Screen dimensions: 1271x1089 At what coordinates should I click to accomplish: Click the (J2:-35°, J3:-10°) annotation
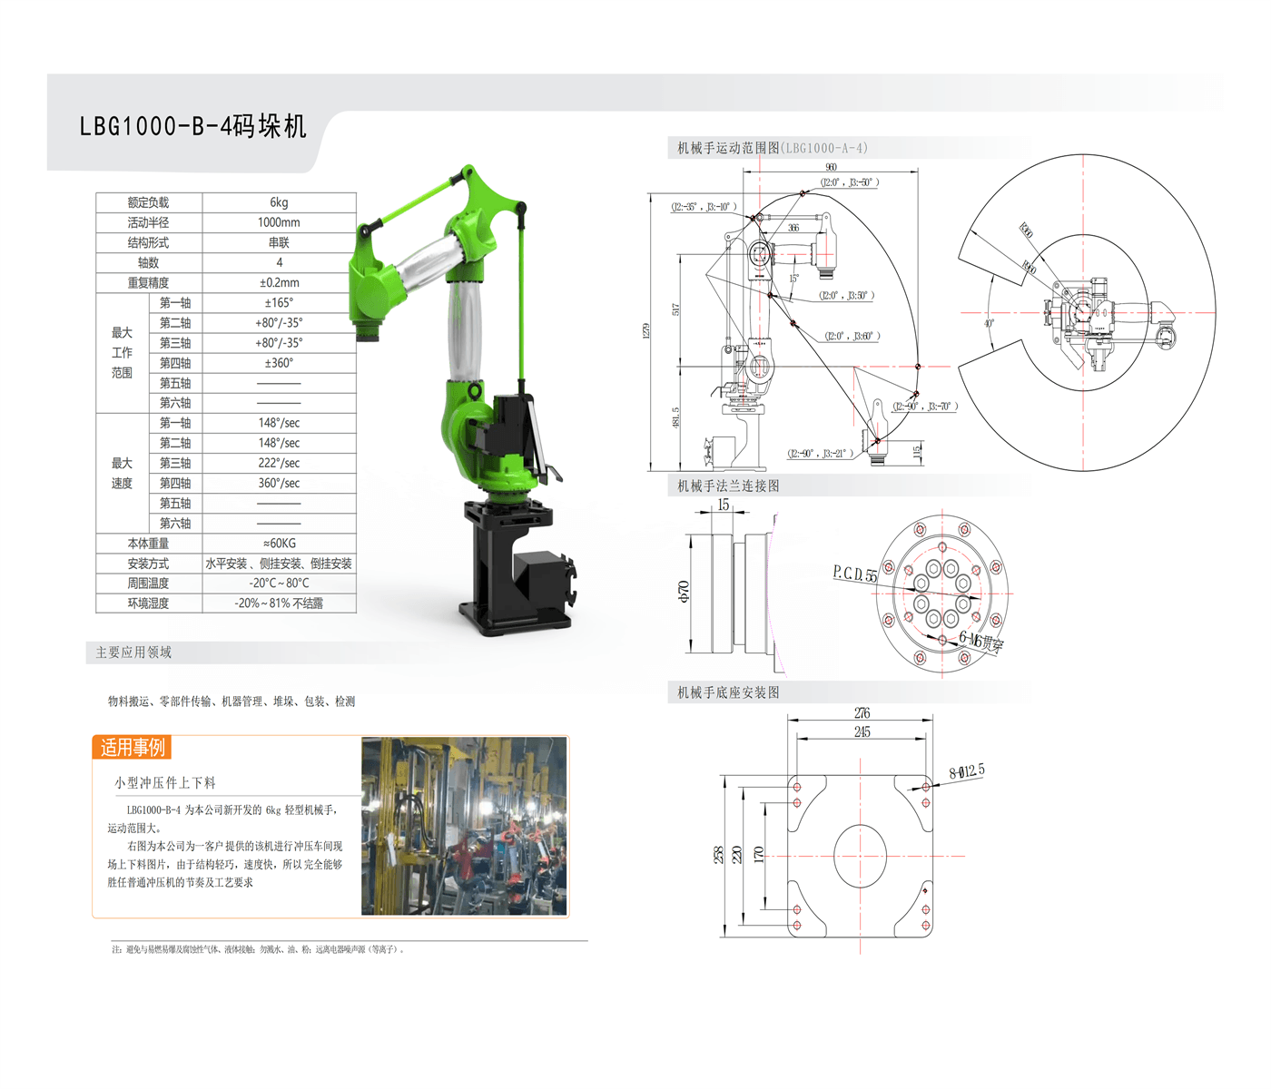click(704, 207)
